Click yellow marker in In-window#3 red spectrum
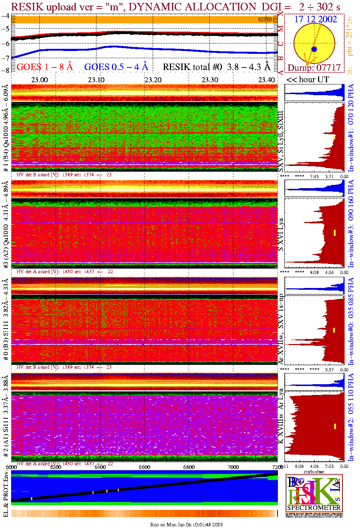The image size is (360, 530). point(335,233)
